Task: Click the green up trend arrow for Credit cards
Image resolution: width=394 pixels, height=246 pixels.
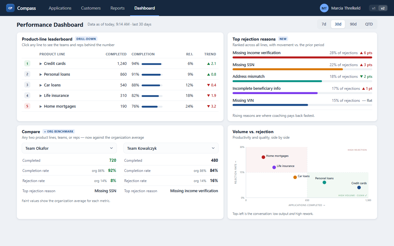Action: (x=208, y=64)
